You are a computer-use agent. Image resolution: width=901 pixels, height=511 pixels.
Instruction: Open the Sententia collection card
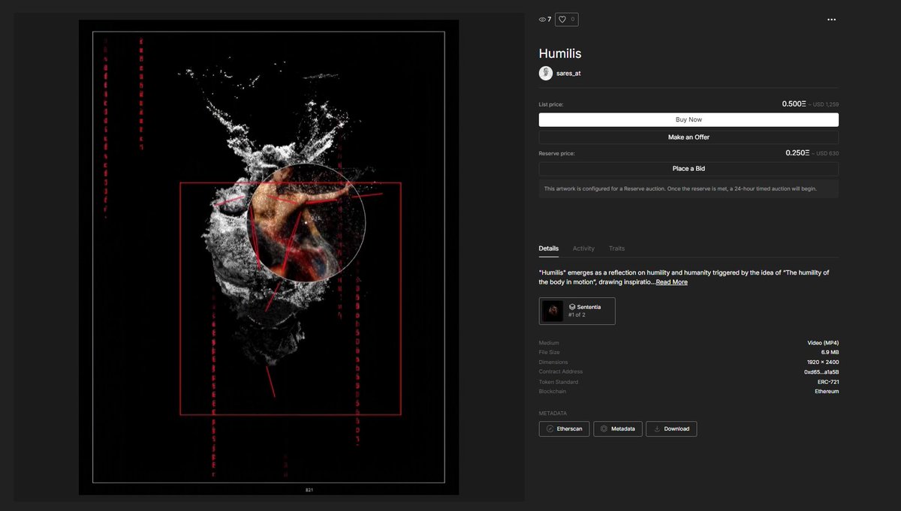pyautogui.click(x=577, y=311)
